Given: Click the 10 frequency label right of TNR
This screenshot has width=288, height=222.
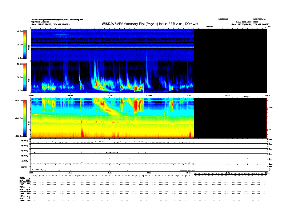Looking at the screenshot, I should tap(270, 129).
